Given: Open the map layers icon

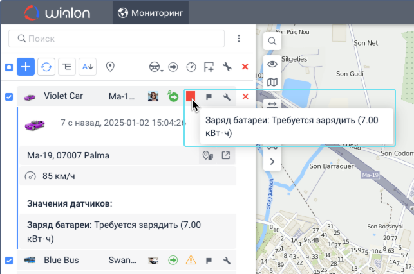Looking at the screenshot, I should [272, 82].
